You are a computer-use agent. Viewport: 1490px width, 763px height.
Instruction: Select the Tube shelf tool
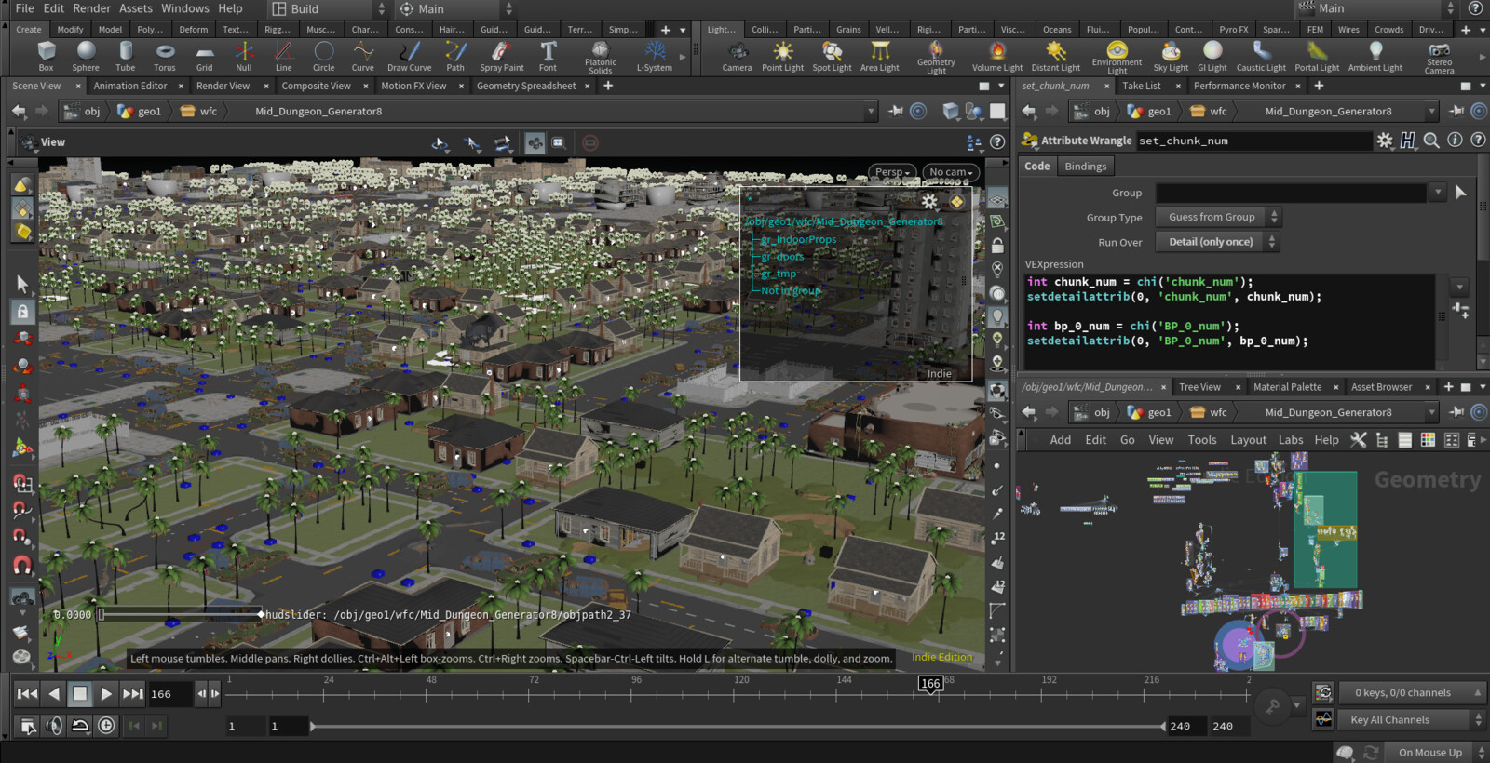tap(125, 56)
